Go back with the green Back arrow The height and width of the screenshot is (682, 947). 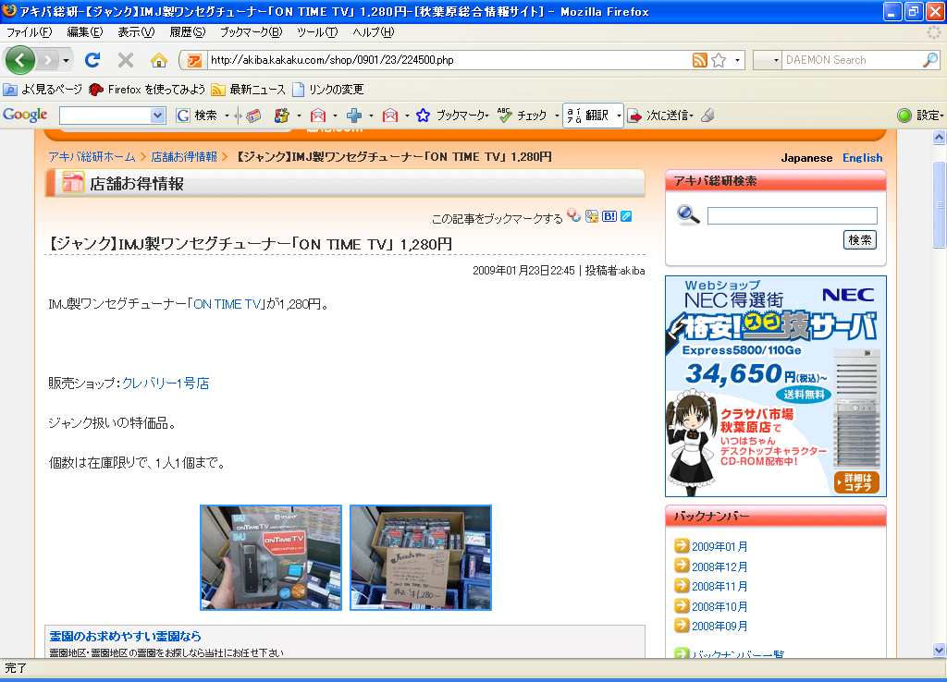[x=20, y=60]
